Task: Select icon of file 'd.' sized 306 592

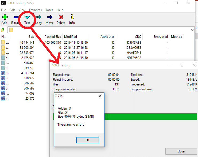Action: click(3, 88)
